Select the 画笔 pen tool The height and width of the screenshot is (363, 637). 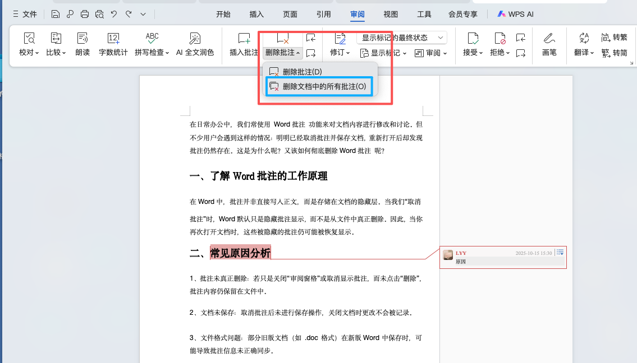pos(549,44)
